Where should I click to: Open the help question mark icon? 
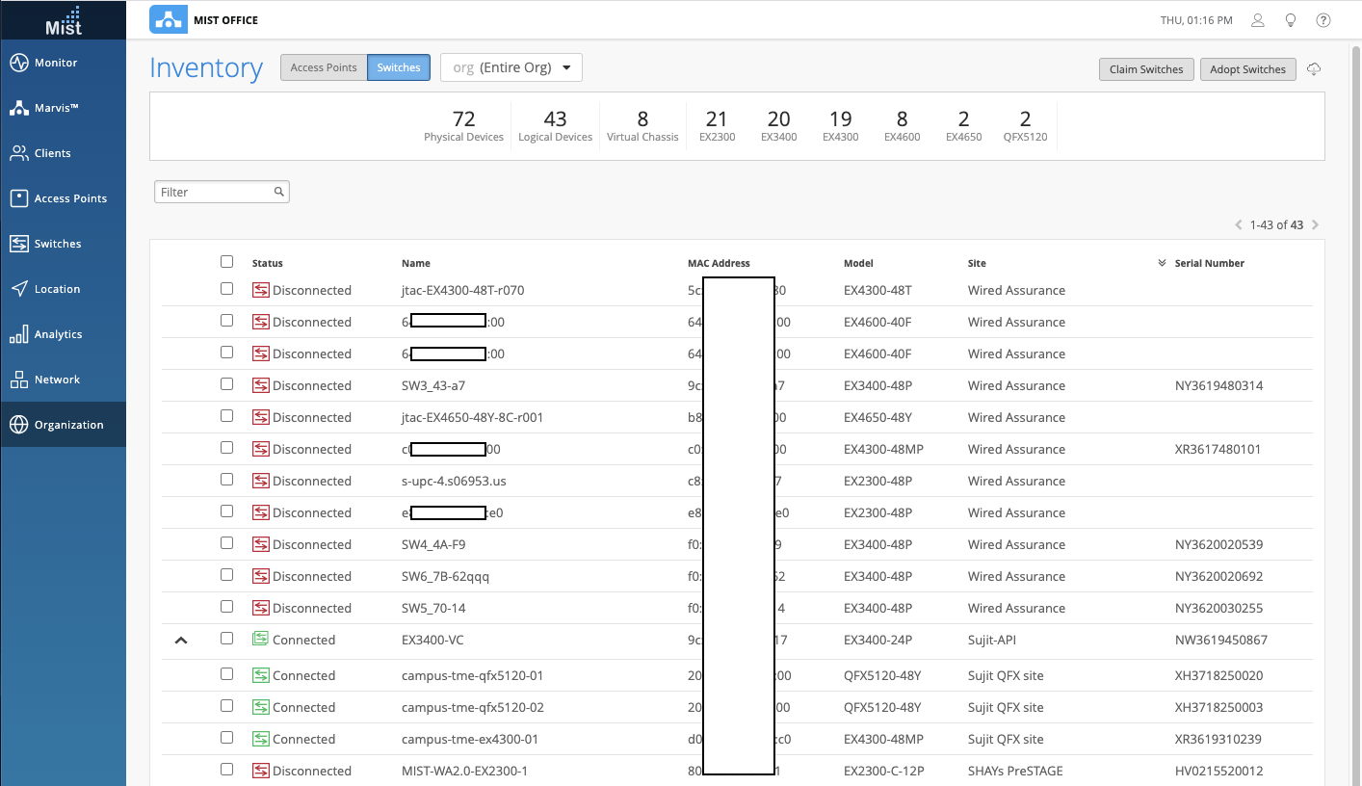coord(1323,20)
